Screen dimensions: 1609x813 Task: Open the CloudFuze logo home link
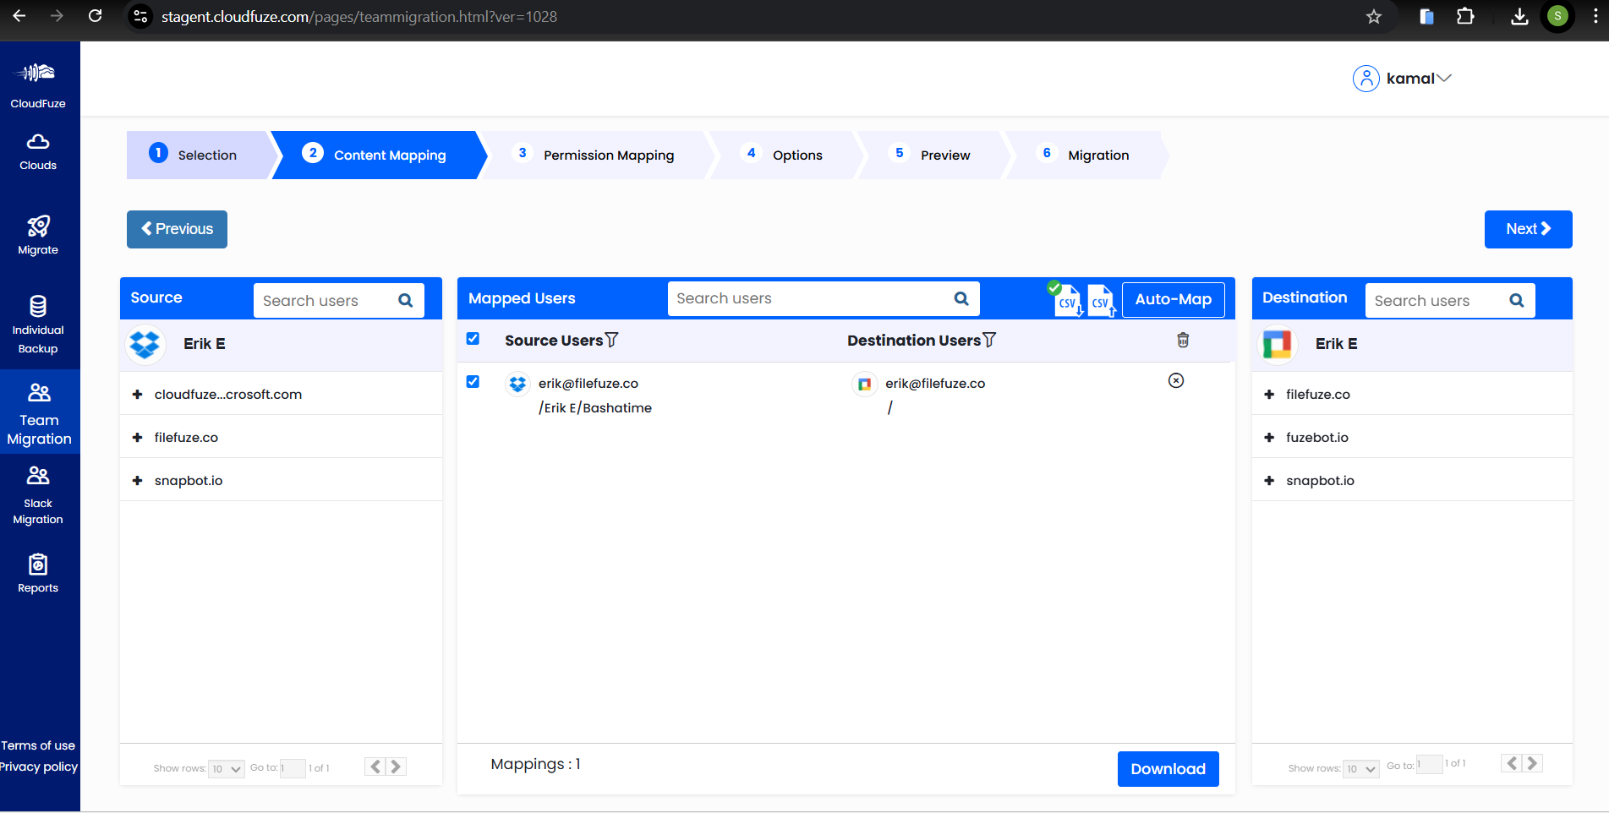[38, 85]
